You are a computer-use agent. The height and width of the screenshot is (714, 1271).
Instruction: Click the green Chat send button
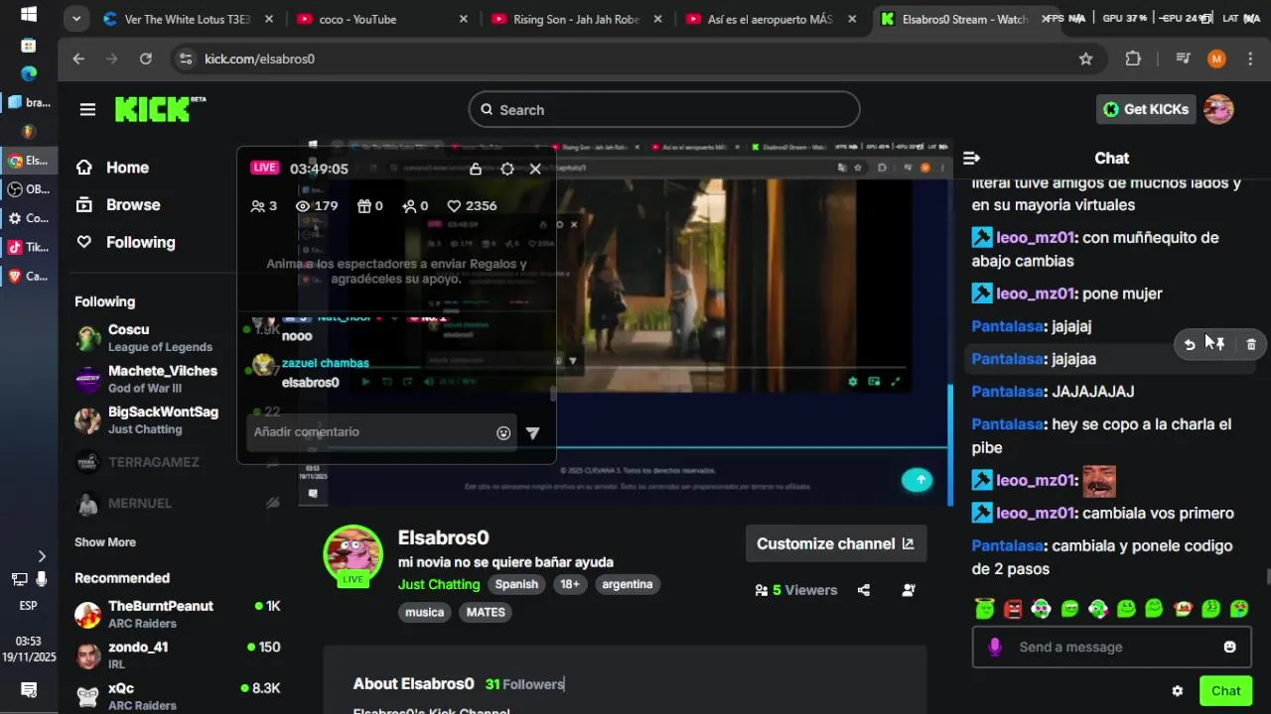1225,691
